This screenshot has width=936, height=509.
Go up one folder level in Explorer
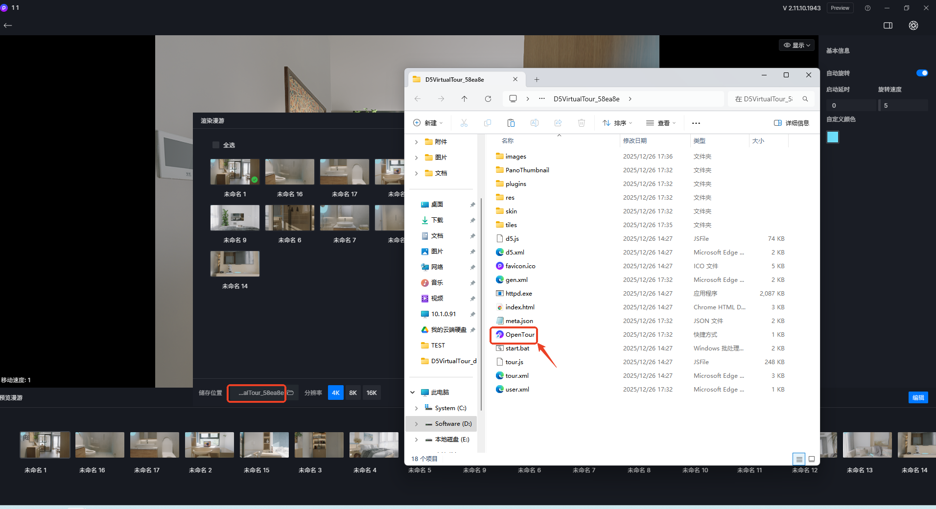pos(465,99)
